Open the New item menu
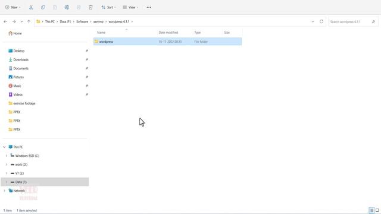This screenshot has height=214, width=381. [13, 7]
